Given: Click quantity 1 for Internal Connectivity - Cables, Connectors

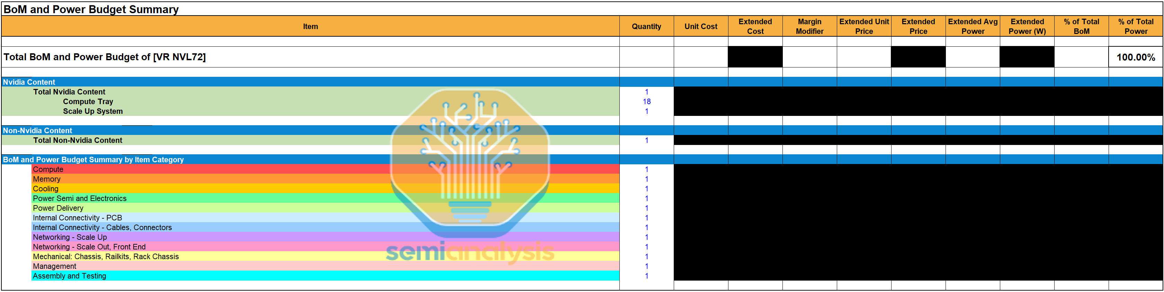Looking at the screenshot, I should point(646,227).
